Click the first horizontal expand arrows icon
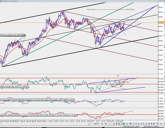This screenshot has height=128, width=165. click(136, 124)
